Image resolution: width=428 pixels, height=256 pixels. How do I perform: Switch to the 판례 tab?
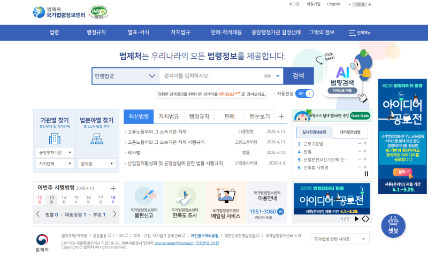230,117
